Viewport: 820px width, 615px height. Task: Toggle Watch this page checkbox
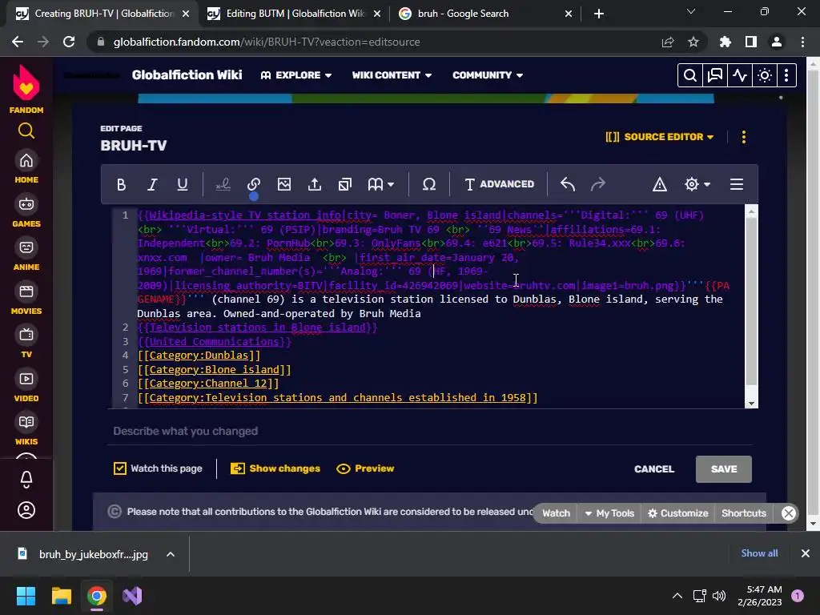(x=120, y=468)
